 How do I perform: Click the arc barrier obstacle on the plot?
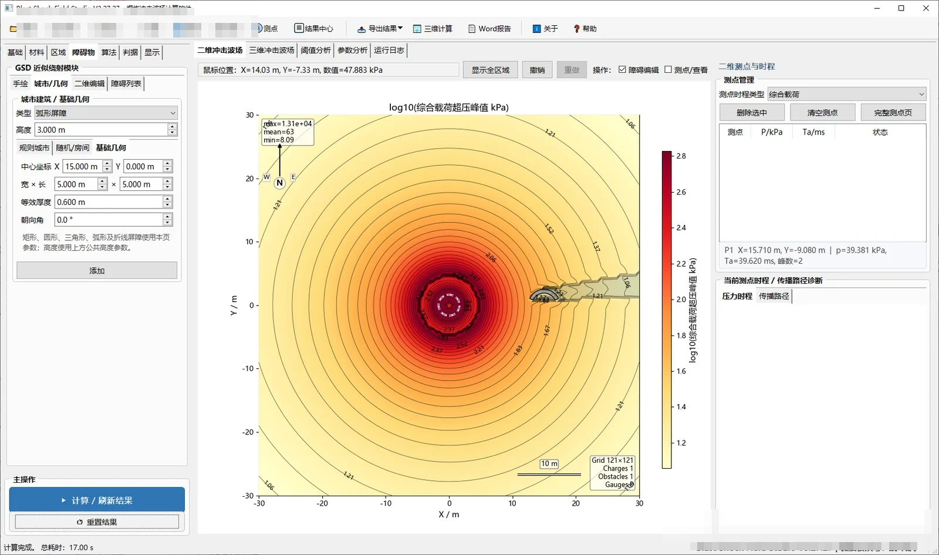[545, 295]
